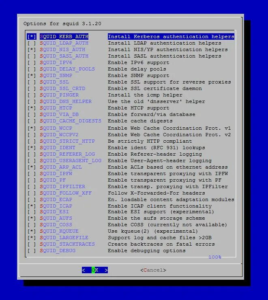Click 'Be strictly HTTP compliant' description
The height and width of the screenshot is (300, 268).
[150, 141]
